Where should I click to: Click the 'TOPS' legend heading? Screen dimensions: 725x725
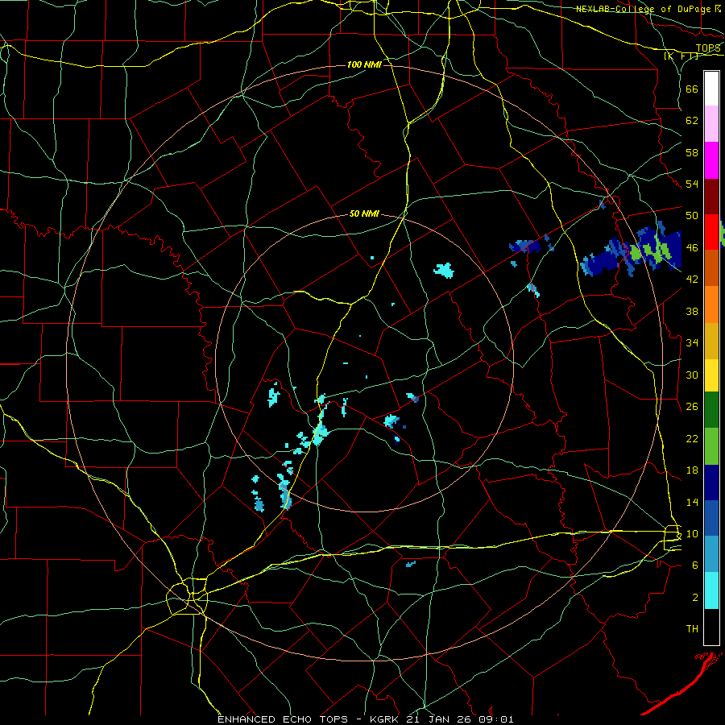click(x=708, y=48)
